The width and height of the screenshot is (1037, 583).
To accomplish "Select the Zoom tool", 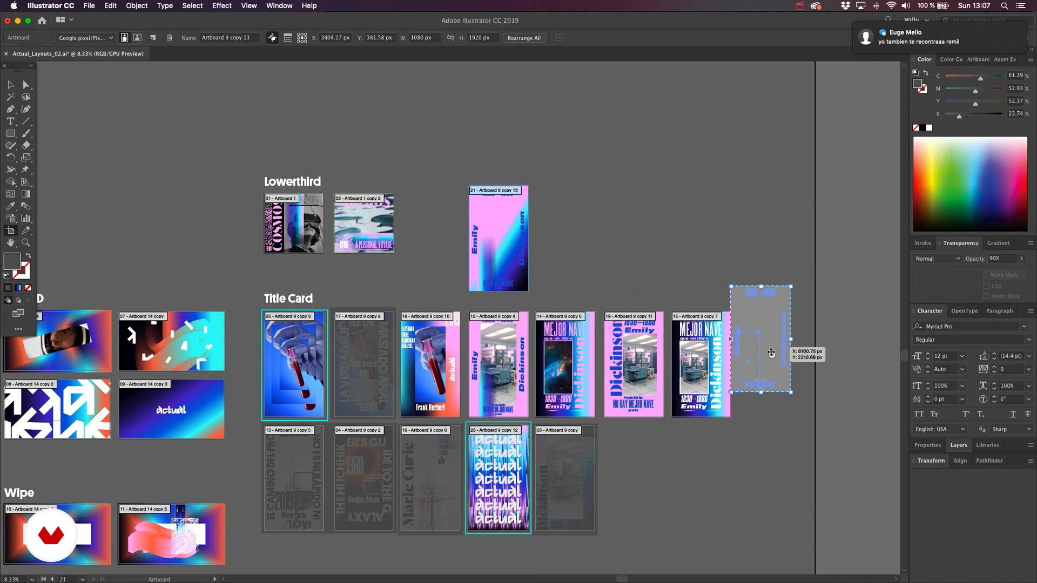I will [x=26, y=242].
